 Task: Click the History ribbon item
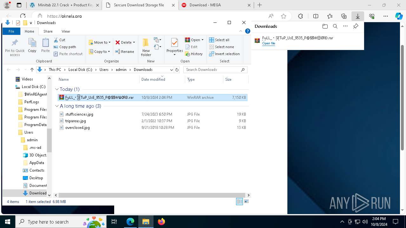pyautogui.click(x=194, y=54)
